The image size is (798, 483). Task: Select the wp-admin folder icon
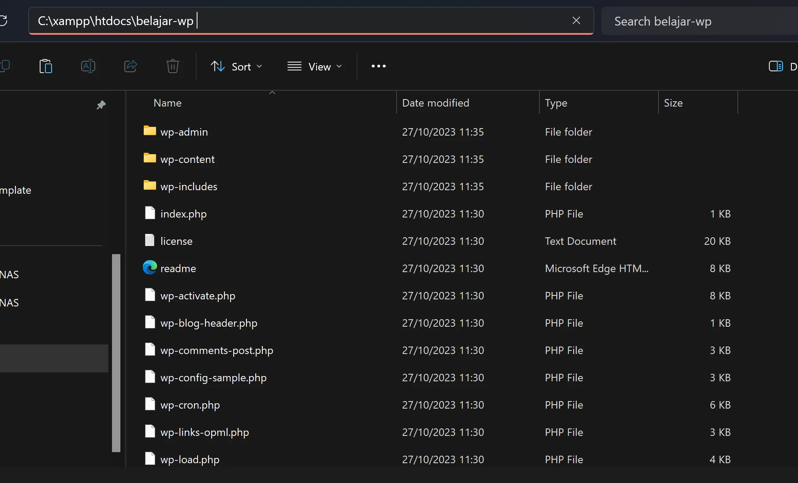(150, 131)
